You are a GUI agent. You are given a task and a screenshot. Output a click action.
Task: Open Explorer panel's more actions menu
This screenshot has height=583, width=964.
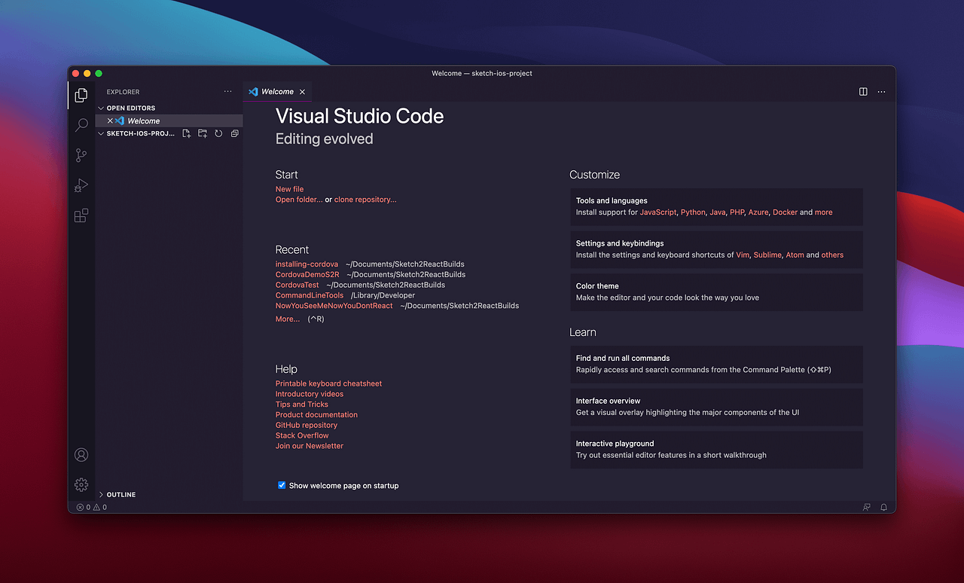(227, 91)
